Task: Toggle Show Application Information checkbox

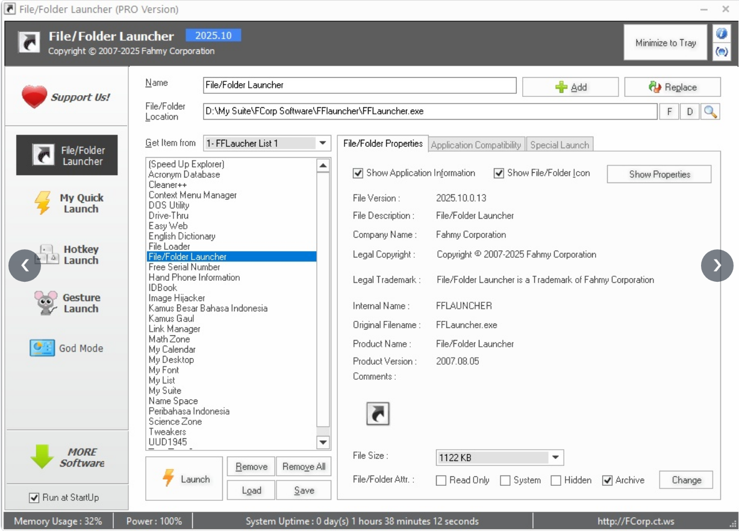Action: click(358, 173)
